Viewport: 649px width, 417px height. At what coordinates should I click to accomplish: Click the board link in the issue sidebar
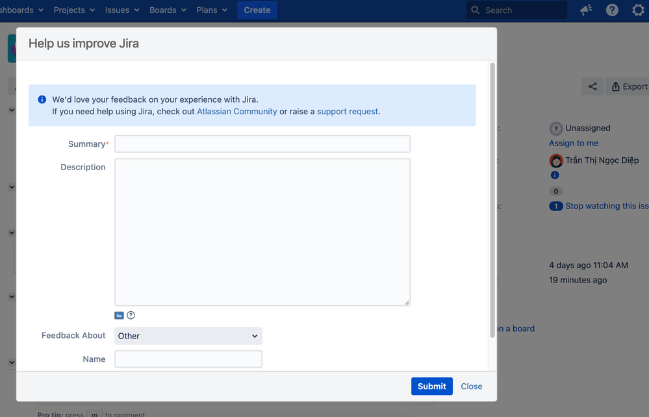(515, 329)
